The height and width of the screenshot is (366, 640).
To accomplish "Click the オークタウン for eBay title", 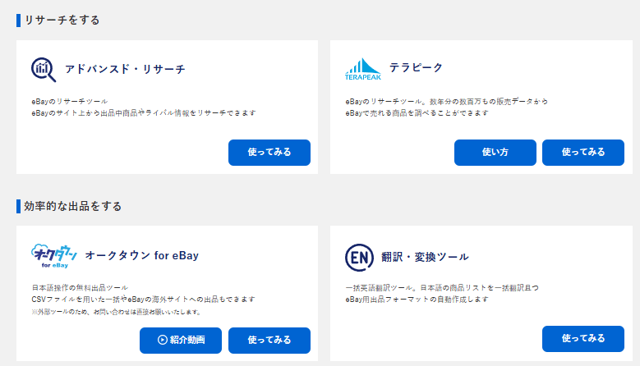I will click(x=141, y=256).
